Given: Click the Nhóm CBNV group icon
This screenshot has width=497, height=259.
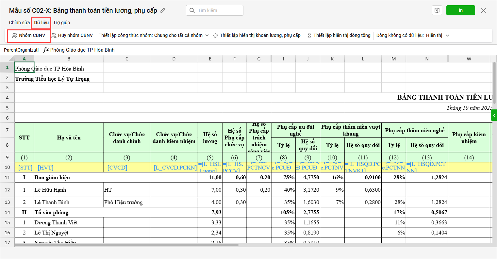Looking at the screenshot, I should [14, 36].
